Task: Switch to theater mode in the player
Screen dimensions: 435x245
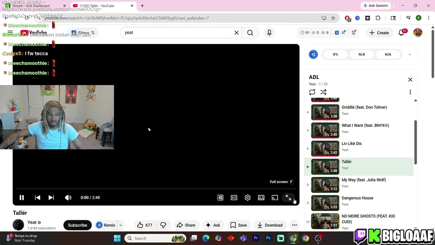Action: [261, 197]
